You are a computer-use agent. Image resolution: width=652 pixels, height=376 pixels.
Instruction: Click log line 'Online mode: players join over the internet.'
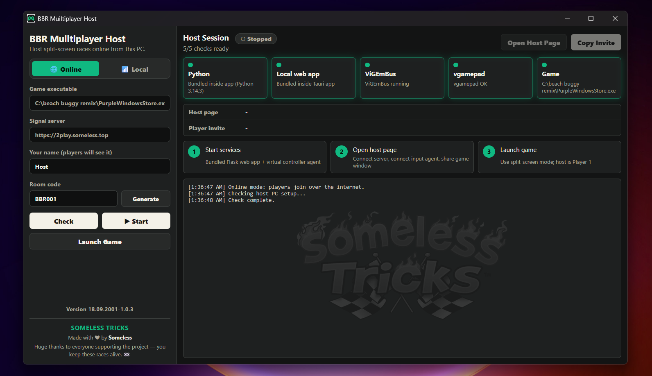point(276,187)
